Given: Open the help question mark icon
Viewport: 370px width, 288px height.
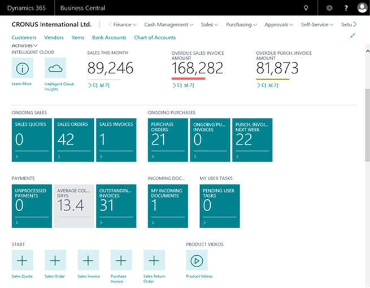Looking at the screenshot, I should [x=346, y=8].
